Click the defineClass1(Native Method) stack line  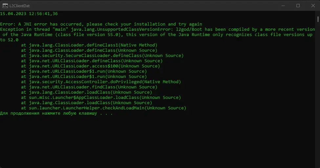tap(89, 45)
